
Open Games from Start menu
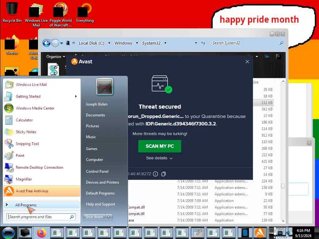coord(92,149)
